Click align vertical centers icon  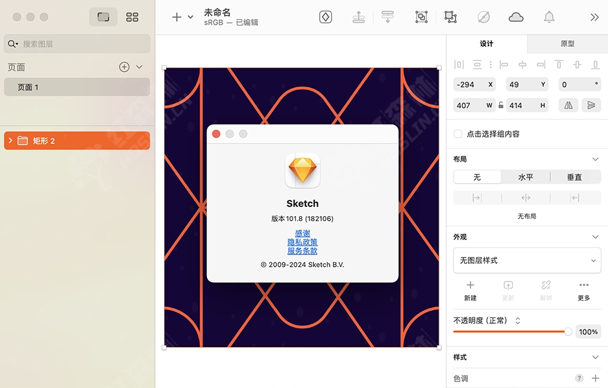tap(577, 64)
